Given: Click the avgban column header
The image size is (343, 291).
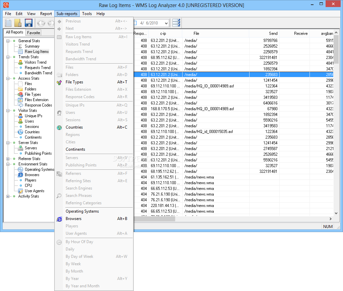Looking at the screenshot, I should pyautogui.click(x=322, y=33).
